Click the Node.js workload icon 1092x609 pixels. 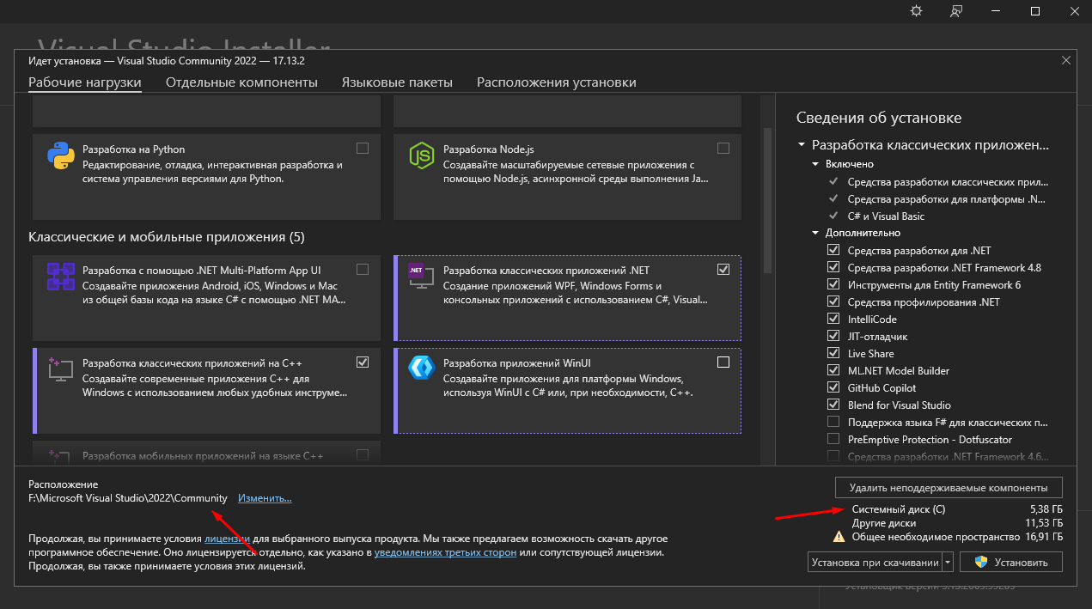tap(422, 157)
